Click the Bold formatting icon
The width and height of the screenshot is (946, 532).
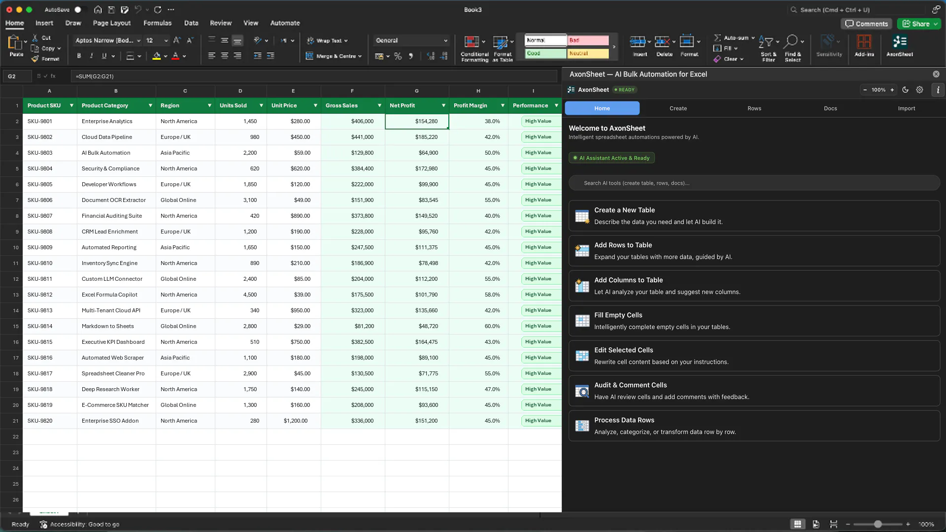(79, 56)
